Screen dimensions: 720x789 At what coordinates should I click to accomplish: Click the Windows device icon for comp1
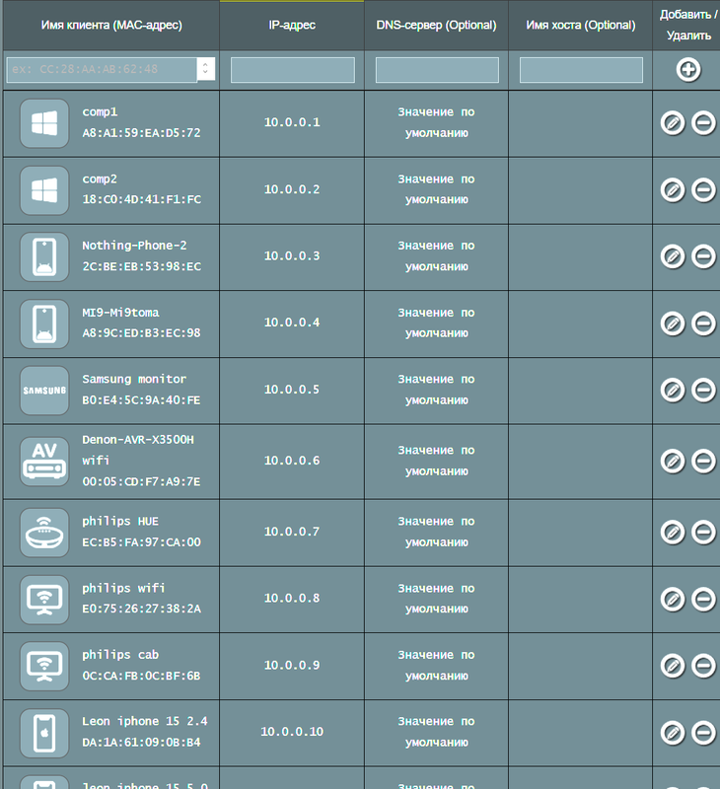(x=44, y=123)
